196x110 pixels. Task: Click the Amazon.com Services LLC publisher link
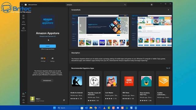[48, 36]
